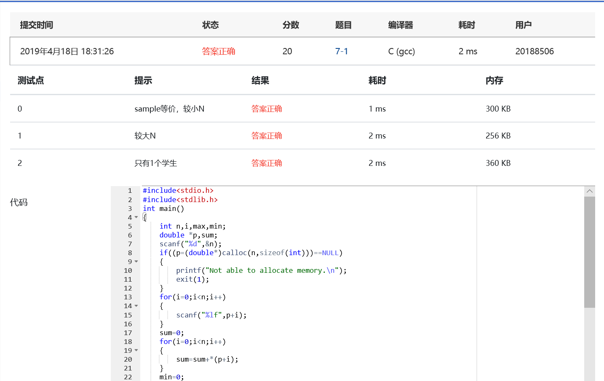
Task: Click result 答案正确 for test point 1
Action: pyautogui.click(x=267, y=136)
